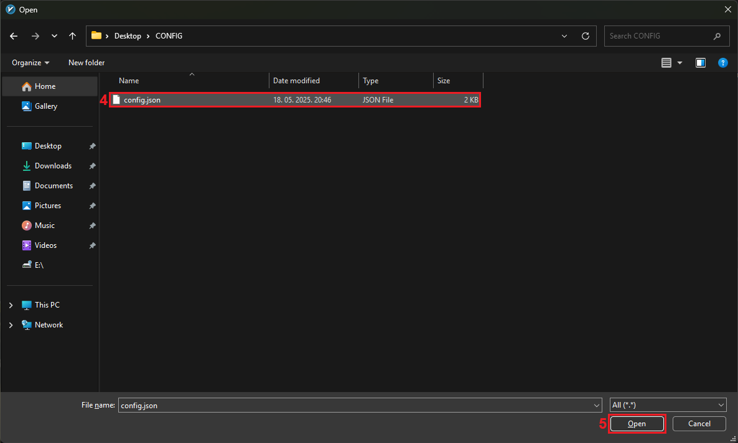Select the config.json file

(142, 100)
